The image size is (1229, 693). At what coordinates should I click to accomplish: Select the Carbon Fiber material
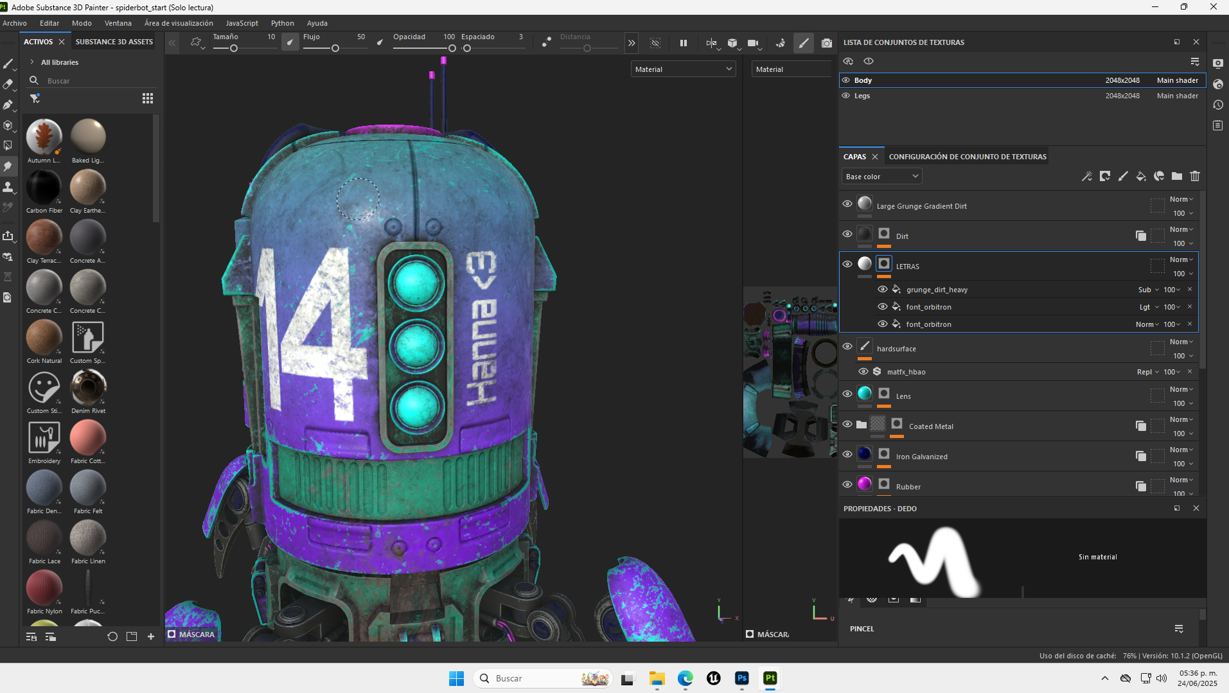point(44,191)
